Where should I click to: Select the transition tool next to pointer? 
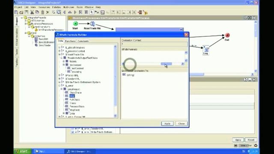coord(97,12)
